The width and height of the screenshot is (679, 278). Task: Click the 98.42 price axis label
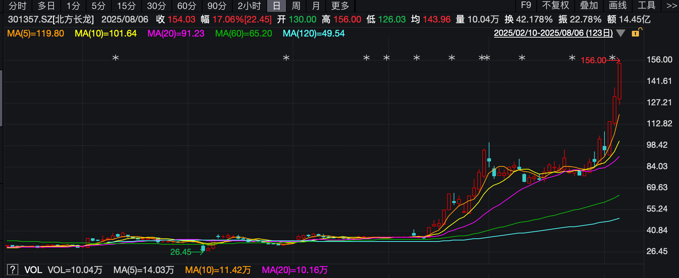click(x=657, y=145)
